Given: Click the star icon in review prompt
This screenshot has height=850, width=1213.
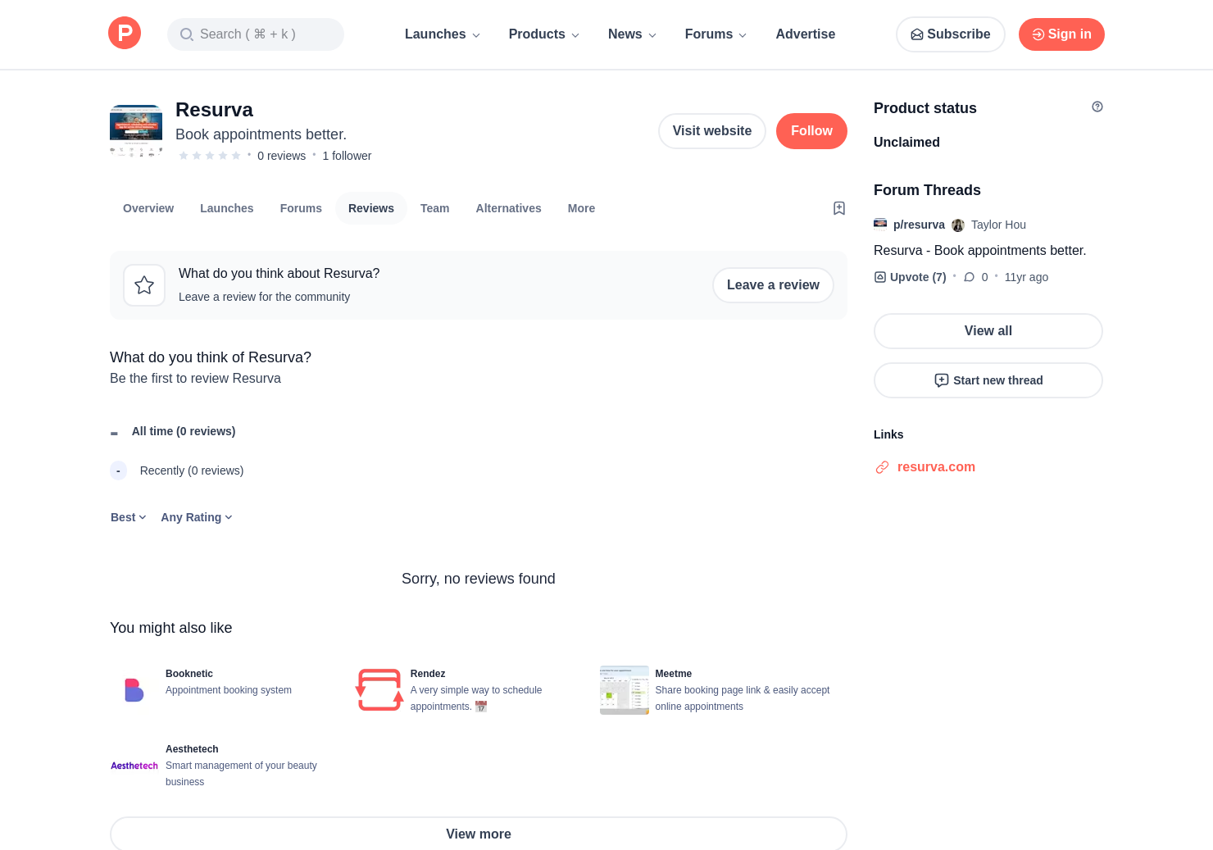Looking at the screenshot, I should point(144,285).
